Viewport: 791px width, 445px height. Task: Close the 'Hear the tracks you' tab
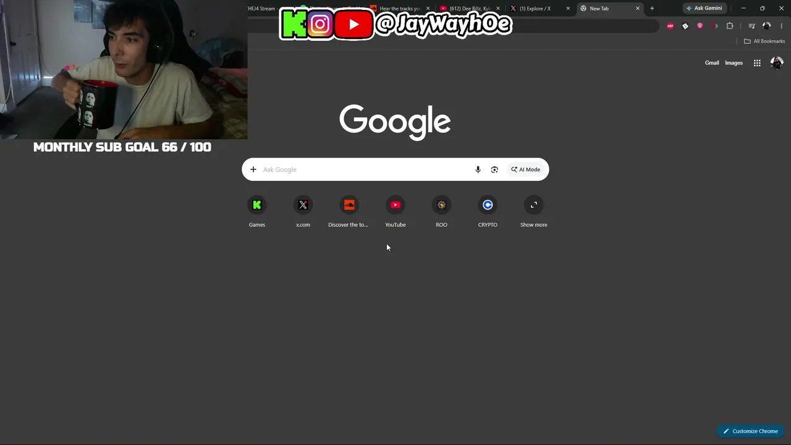point(428,9)
